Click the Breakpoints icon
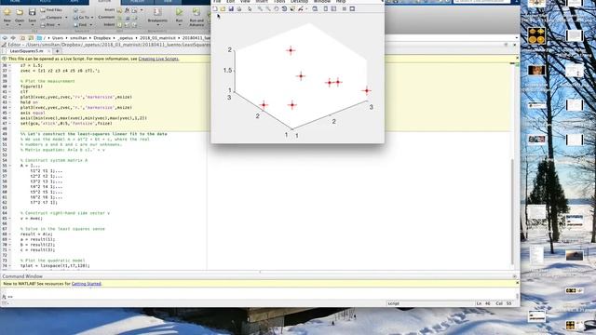The width and height of the screenshot is (596, 335). point(157,12)
